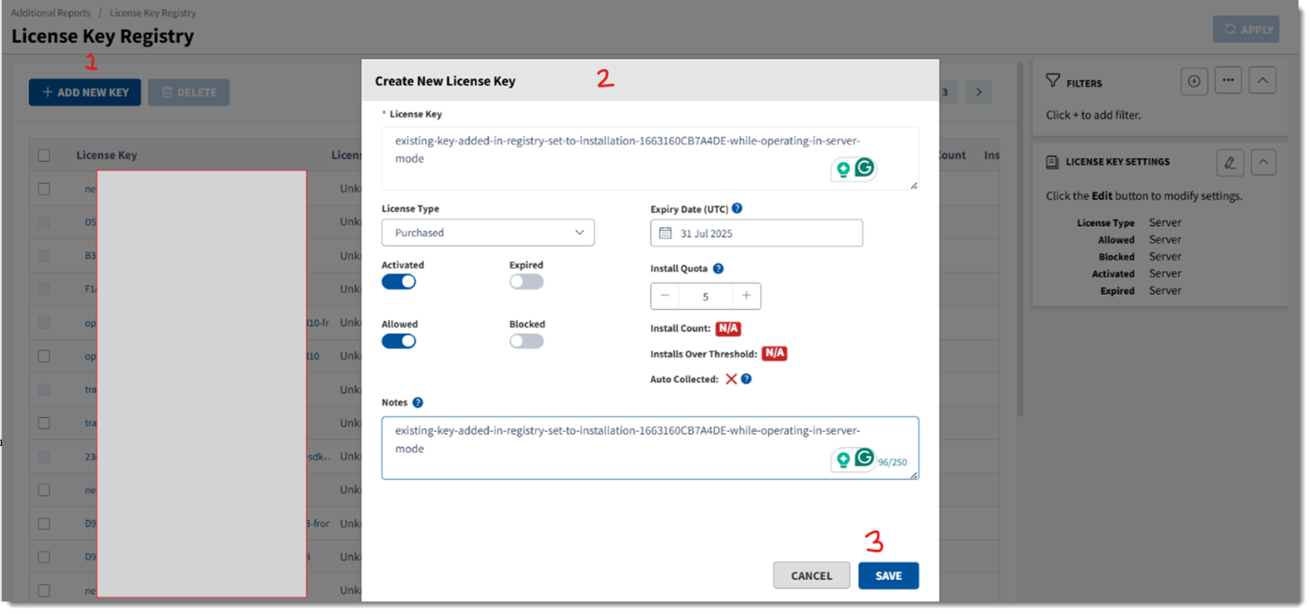Click the License Key Settings document icon
The width and height of the screenshot is (1311, 614).
click(1052, 162)
